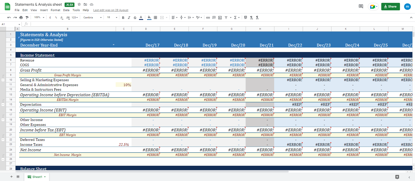Click the print icon
Image resolution: width=415 pixels, height=181 pixels.
point(21,18)
